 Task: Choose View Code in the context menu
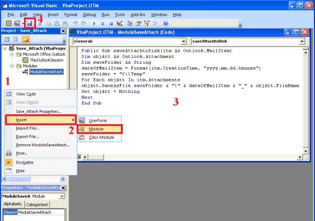(x=41, y=94)
